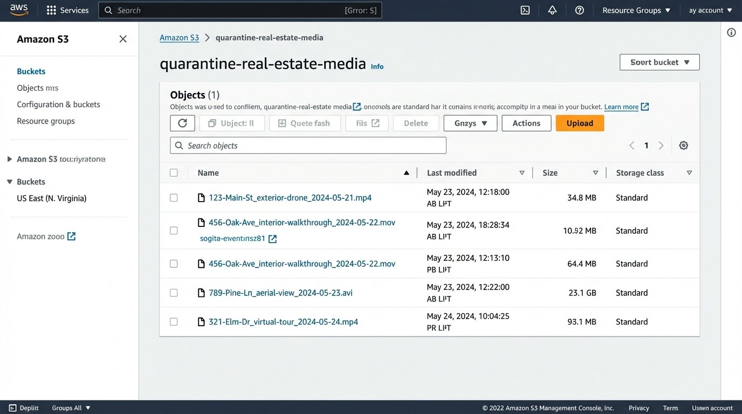Select all objects with header checkbox
Viewport: 742px width, 414px height.
pos(174,172)
